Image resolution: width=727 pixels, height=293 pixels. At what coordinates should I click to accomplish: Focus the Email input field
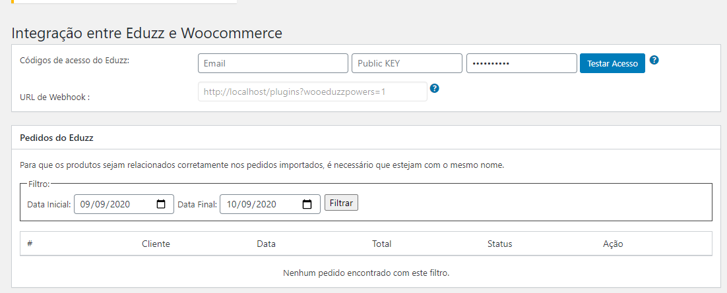tap(273, 63)
